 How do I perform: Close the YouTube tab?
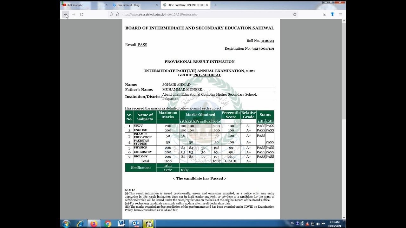(x=106, y=5)
